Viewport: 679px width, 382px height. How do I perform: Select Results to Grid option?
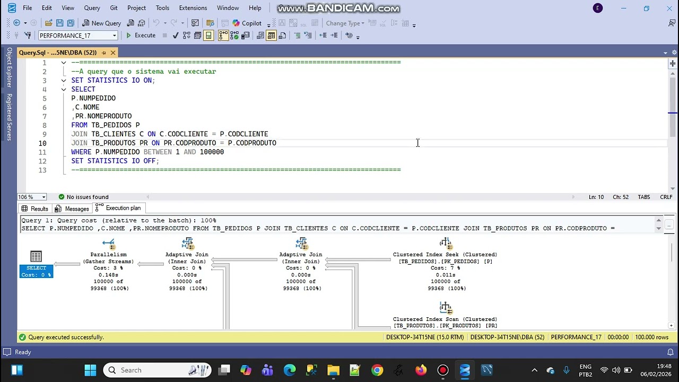[x=272, y=36]
